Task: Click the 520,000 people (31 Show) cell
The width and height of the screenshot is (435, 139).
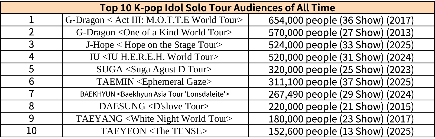Action: pyautogui.click(x=341, y=57)
